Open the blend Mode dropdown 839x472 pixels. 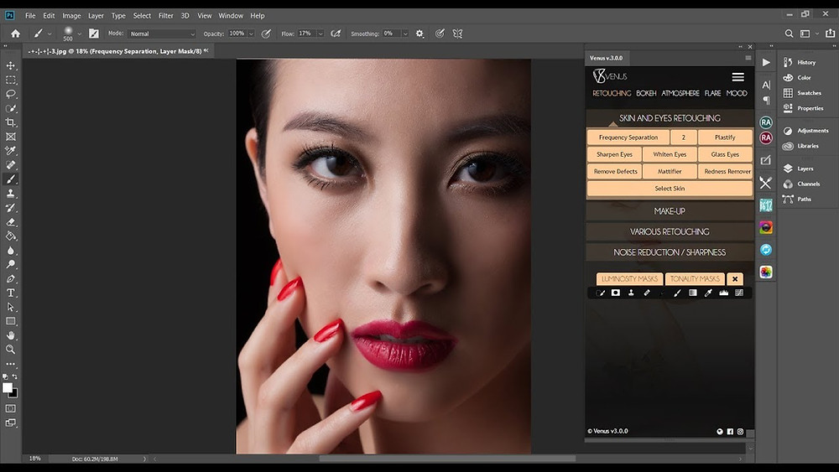point(162,34)
